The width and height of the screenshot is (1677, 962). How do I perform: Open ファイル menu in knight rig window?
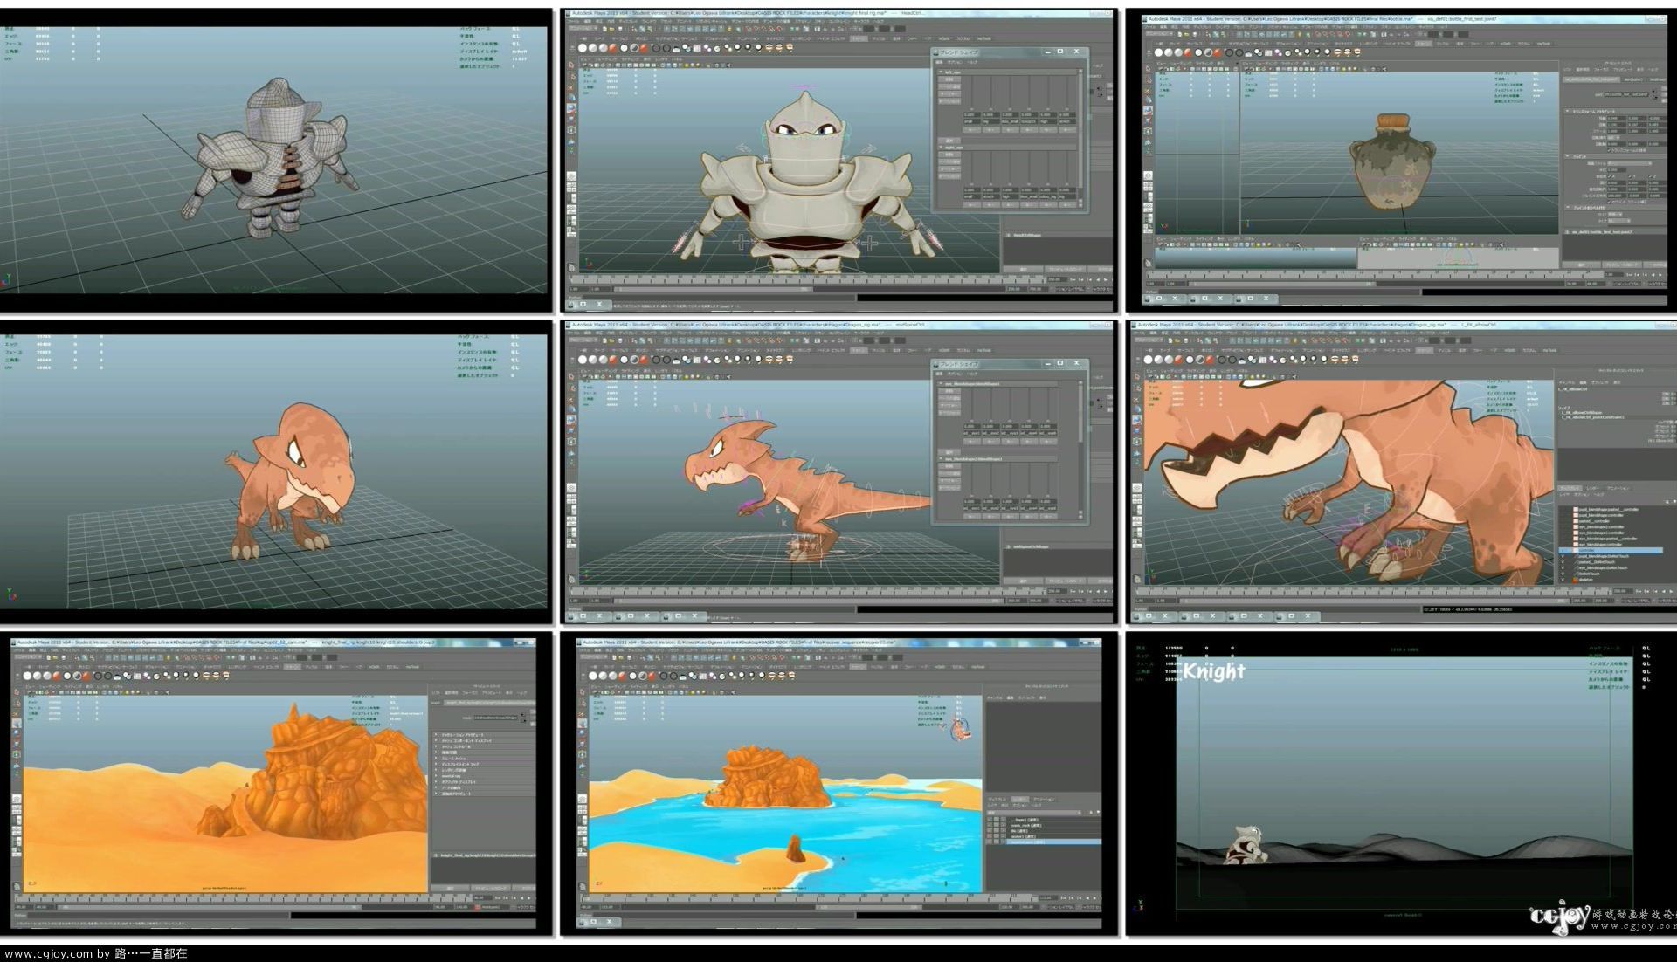tap(573, 21)
